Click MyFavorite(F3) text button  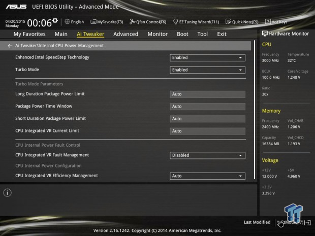pos(110,22)
